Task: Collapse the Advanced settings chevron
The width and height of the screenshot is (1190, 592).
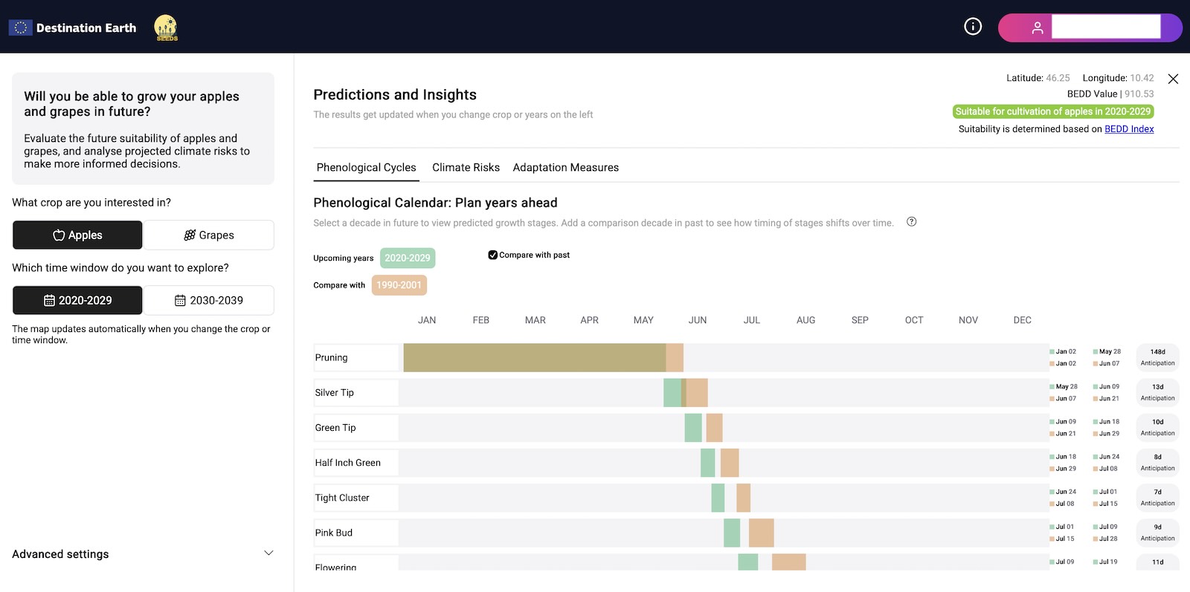Action: click(268, 553)
